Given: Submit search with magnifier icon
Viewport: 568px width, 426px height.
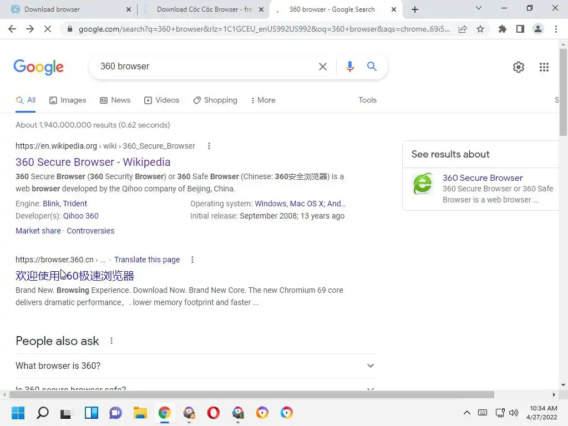Looking at the screenshot, I should 372,67.
